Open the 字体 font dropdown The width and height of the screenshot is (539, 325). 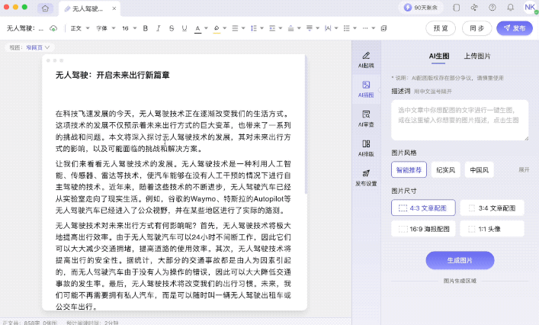[x=104, y=28]
